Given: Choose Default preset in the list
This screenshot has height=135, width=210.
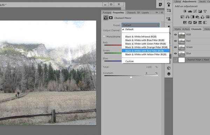Looking at the screenshot, I should tap(146, 29).
